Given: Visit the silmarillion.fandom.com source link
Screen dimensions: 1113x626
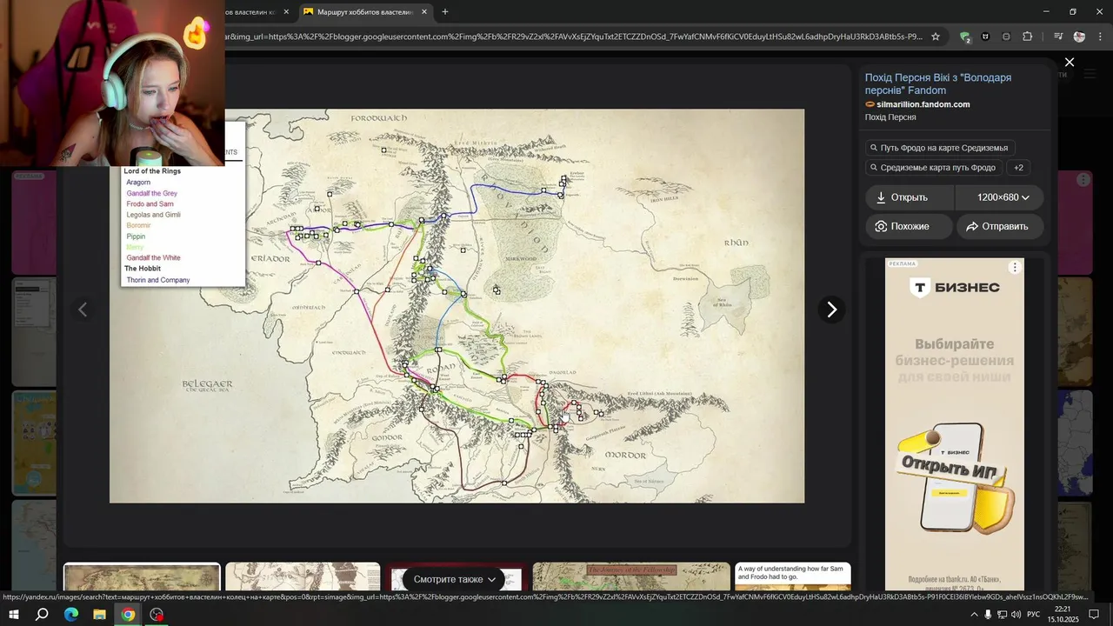Looking at the screenshot, I should click(x=923, y=104).
